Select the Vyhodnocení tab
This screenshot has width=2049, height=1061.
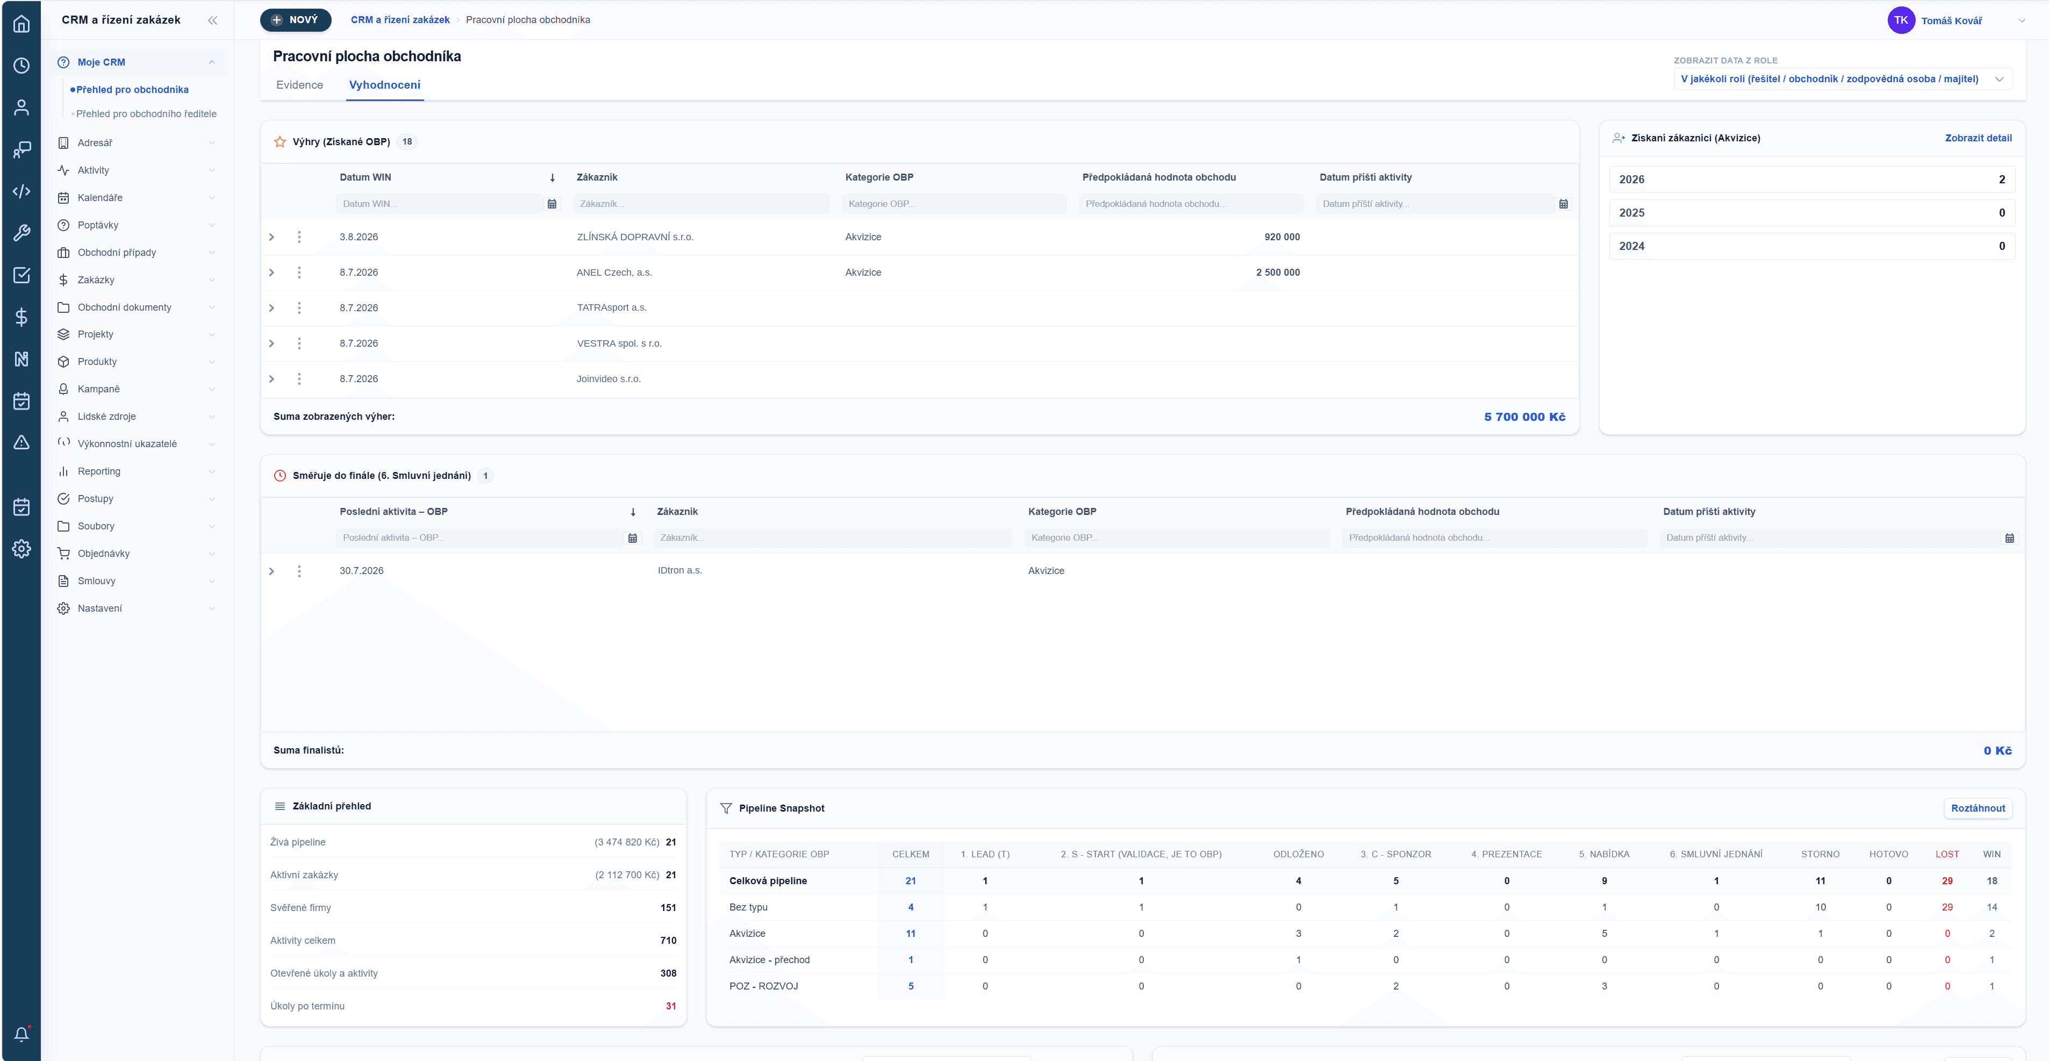pos(385,84)
